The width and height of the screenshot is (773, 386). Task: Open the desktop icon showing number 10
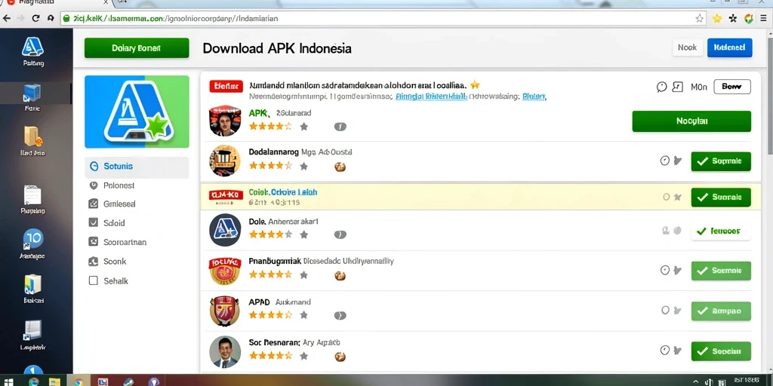(32, 239)
